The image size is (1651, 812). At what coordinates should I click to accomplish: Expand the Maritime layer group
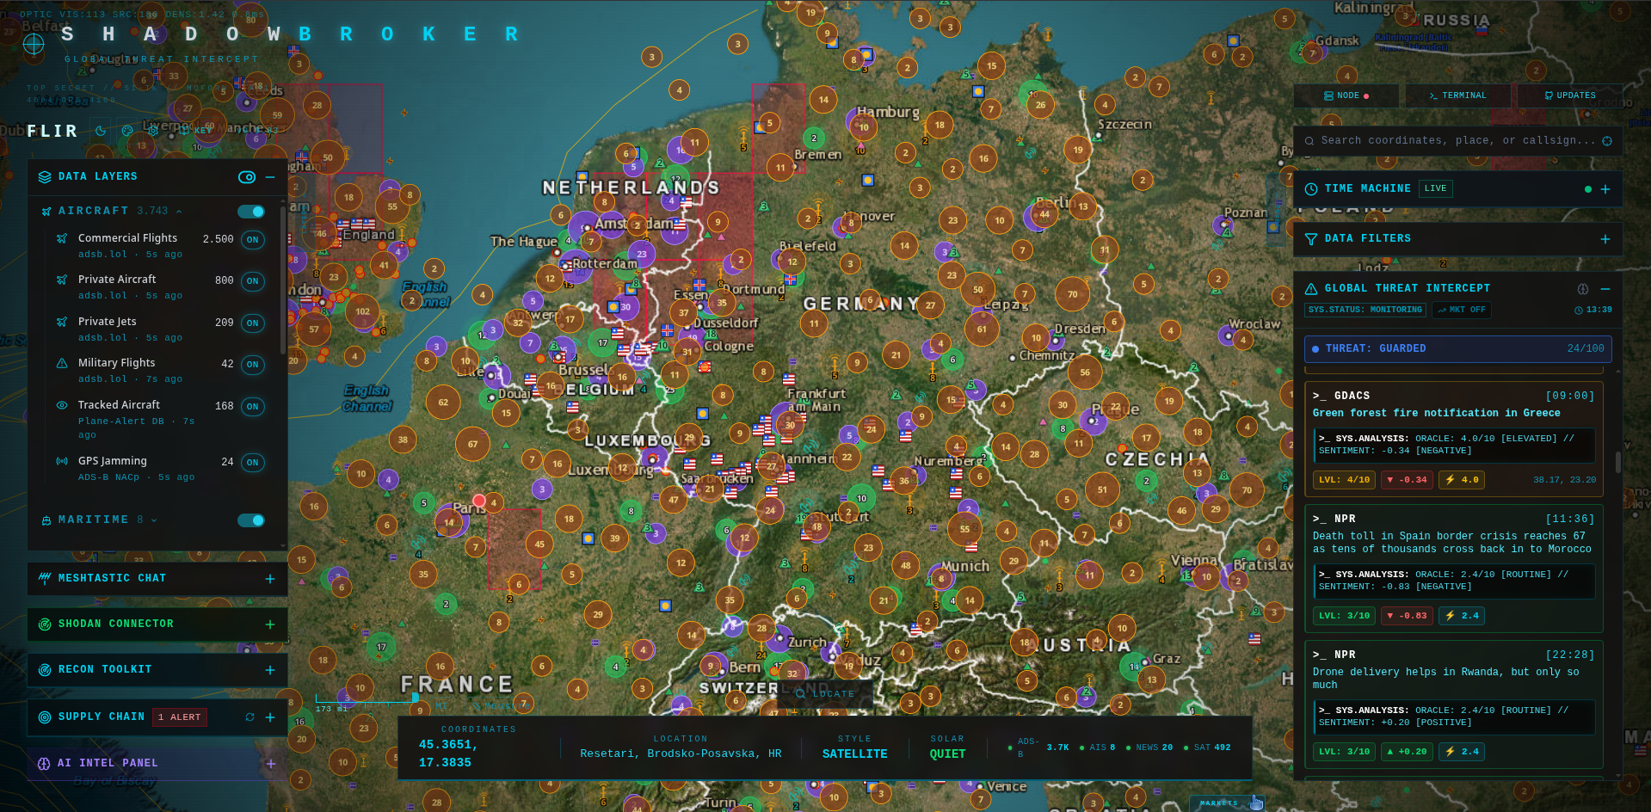coord(154,520)
